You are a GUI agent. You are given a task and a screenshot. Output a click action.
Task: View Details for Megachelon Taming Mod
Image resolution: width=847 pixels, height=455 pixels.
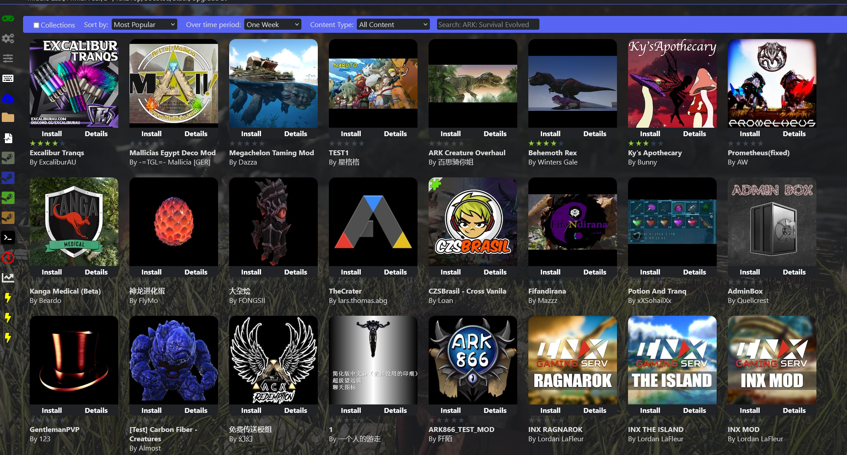click(x=296, y=133)
